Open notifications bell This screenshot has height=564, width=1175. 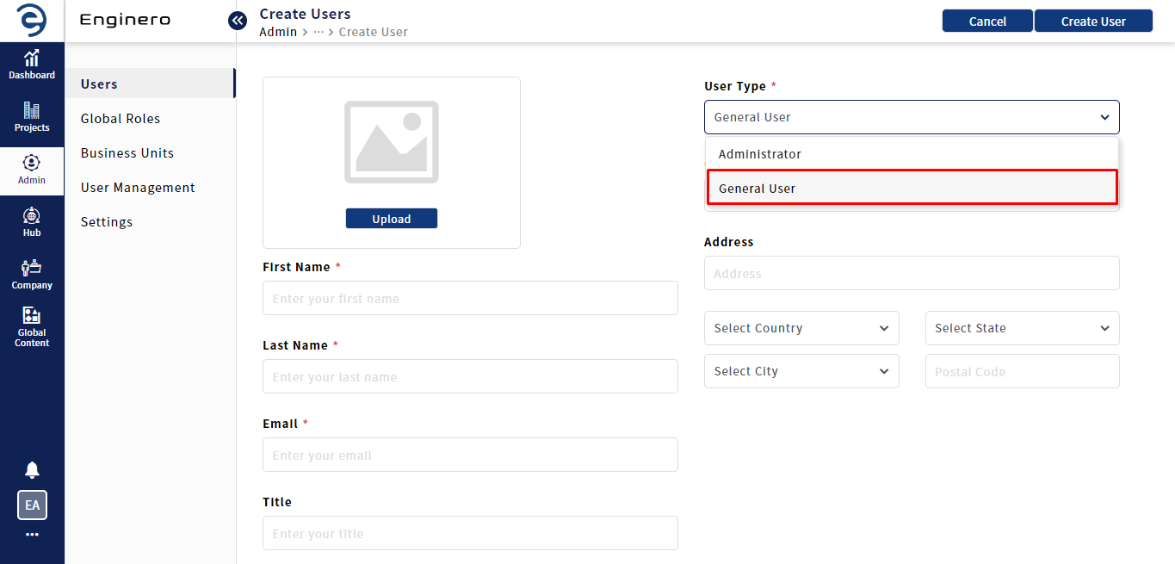pyautogui.click(x=32, y=469)
